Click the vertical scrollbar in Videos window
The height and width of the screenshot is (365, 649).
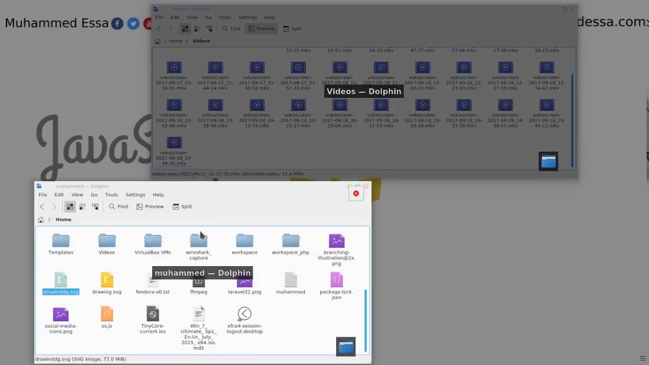click(573, 120)
